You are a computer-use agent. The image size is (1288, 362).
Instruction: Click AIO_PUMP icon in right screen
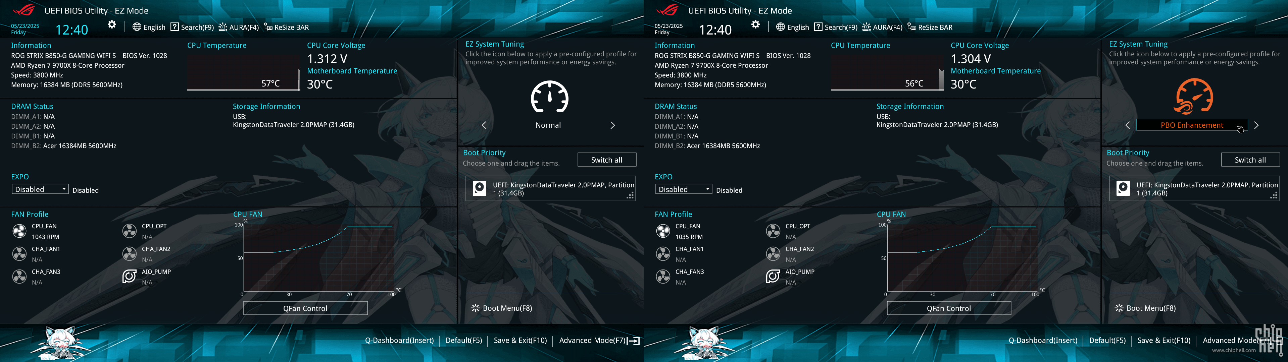click(x=773, y=277)
